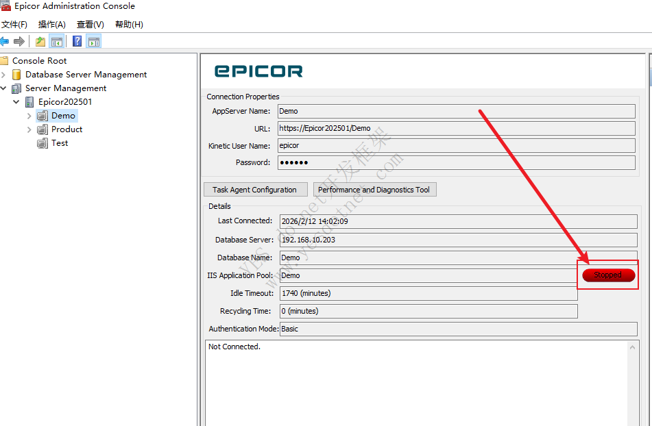Image resolution: width=652 pixels, height=426 pixels.
Task: Open the Performance and Diagnostics Tool
Action: point(374,189)
